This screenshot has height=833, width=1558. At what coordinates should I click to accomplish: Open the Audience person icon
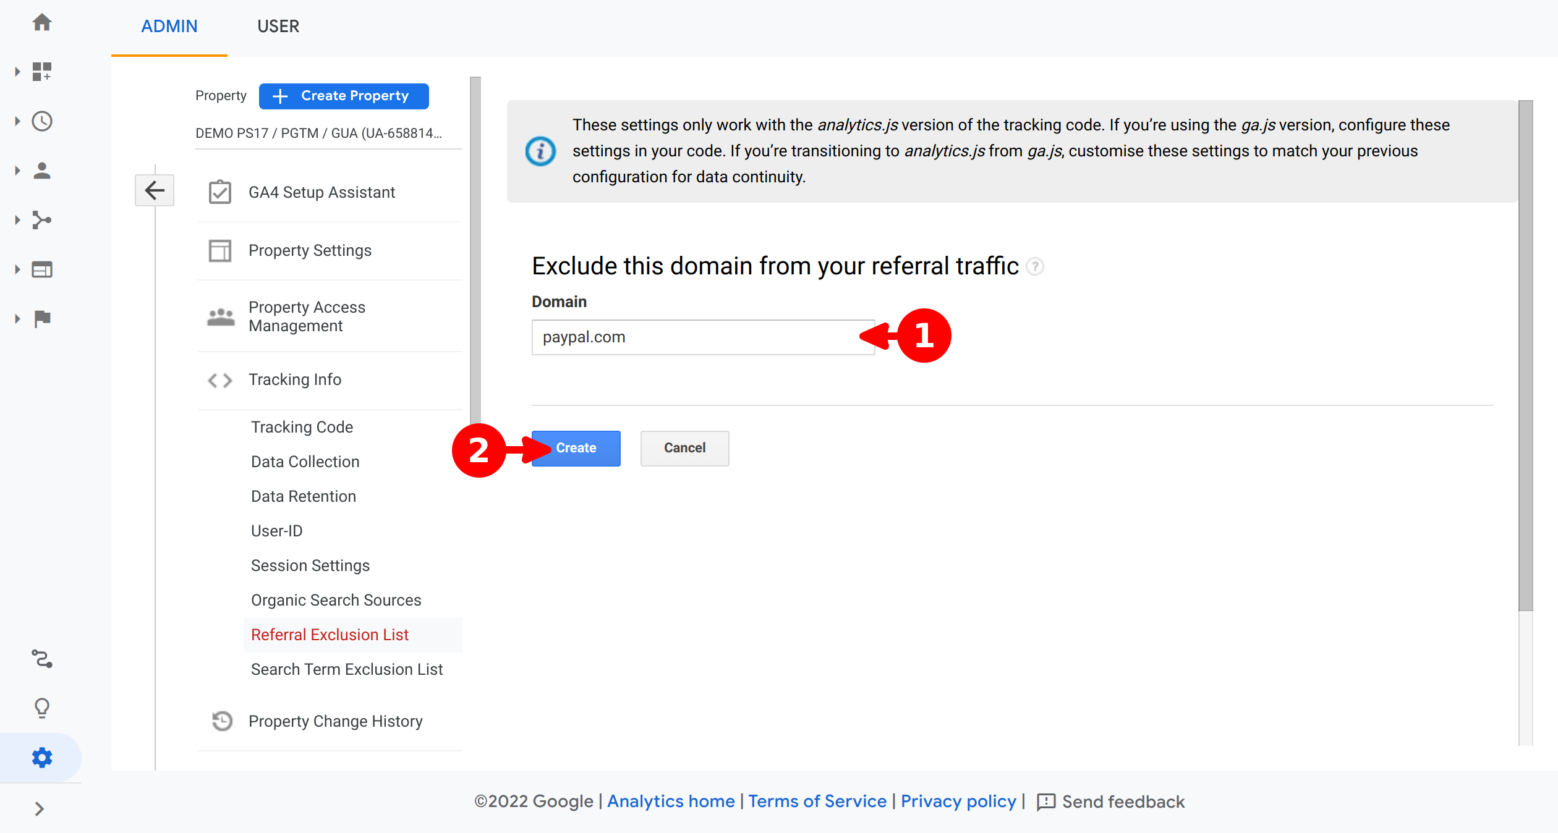(42, 171)
